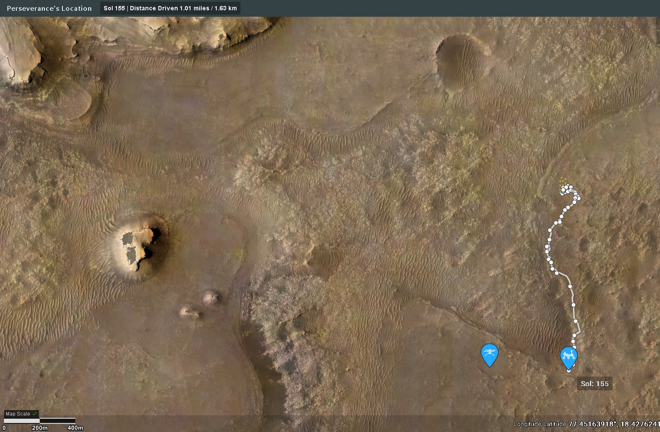The width and height of the screenshot is (660, 432).
Task: Click the 'Sol: 155' tooltip label
Action: click(595, 384)
